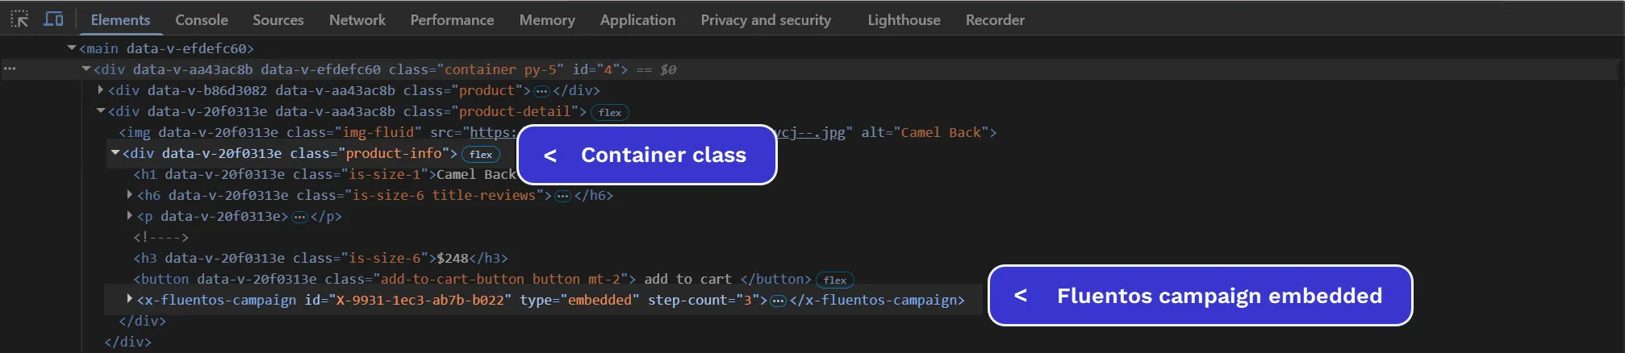Follow the img src https link
Screen dimensions: 1625x353
tap(492, 133)
